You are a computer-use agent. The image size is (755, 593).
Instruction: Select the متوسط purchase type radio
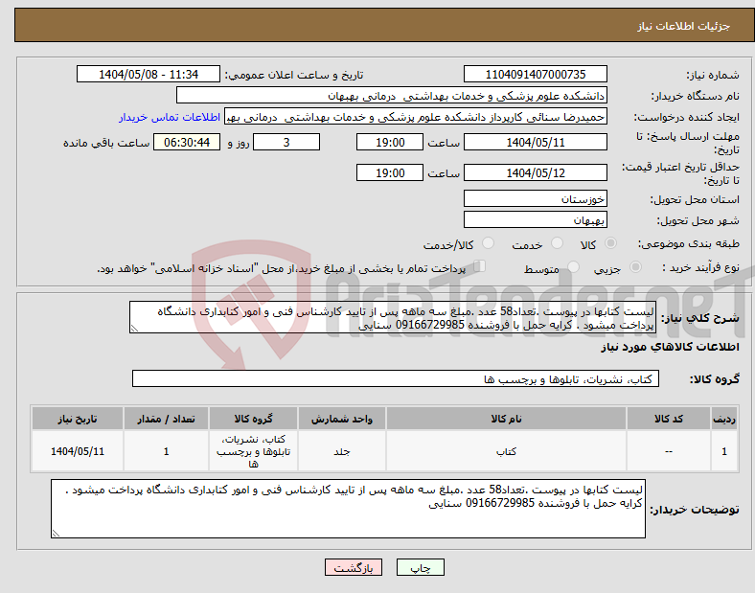click(573, 266)
